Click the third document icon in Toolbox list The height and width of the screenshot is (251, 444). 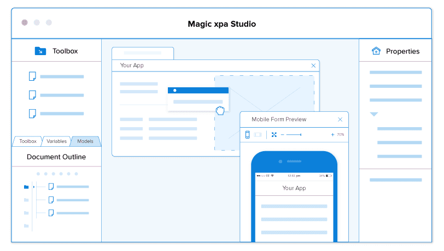(32, 113)
